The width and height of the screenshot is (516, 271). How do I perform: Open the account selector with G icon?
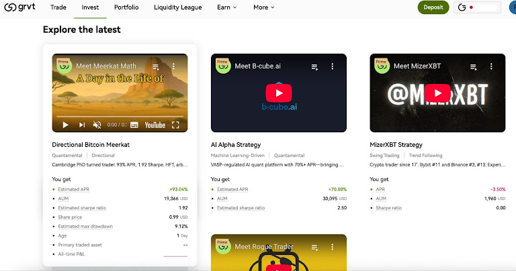pyautogui.click(x=477, y=7)
